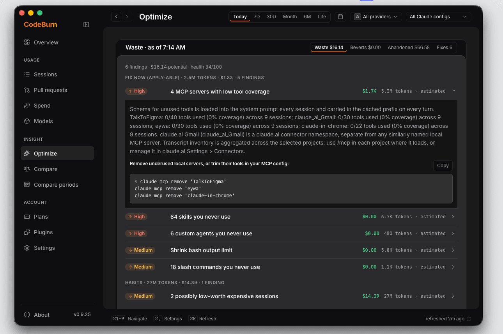Select the Life time range
This screenshot has width=503, height=334.
click(322, 17)
